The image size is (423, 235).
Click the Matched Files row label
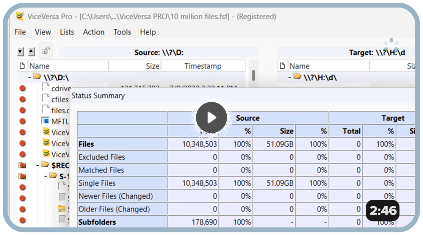[x=101, y=170]
